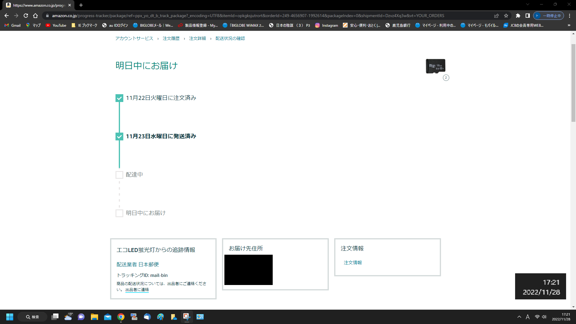The width and height of the screenshot is (576, 324).
Task: Bookmark this page with the star icon
Action: click(506, 16)
